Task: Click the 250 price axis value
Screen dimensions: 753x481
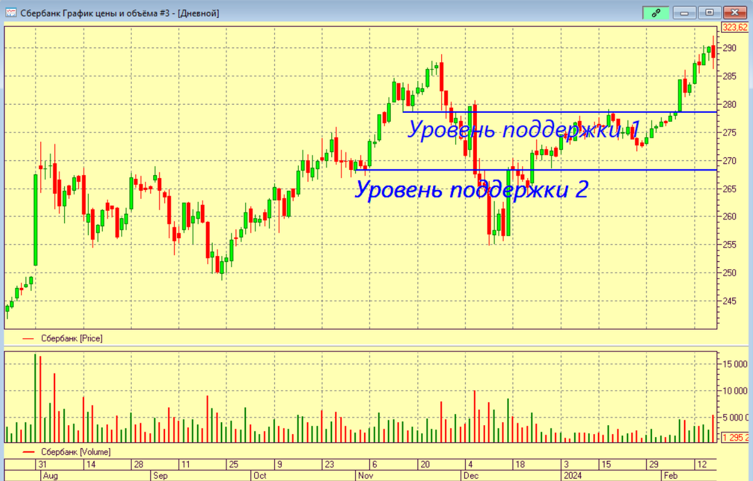Action: coord(729,273)
